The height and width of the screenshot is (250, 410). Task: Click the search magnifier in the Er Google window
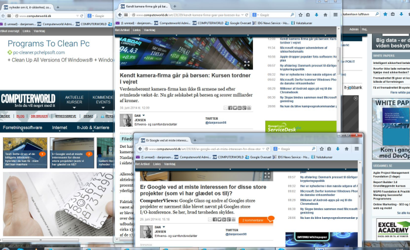(313, 149)
